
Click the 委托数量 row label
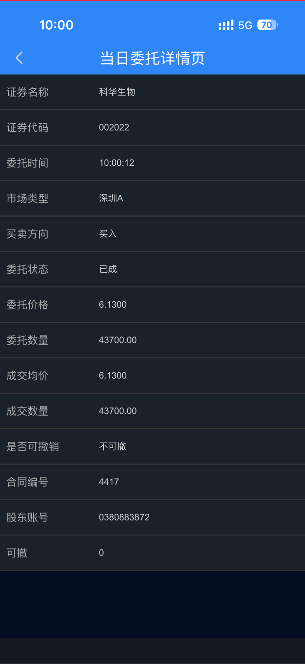coord(27,340)
